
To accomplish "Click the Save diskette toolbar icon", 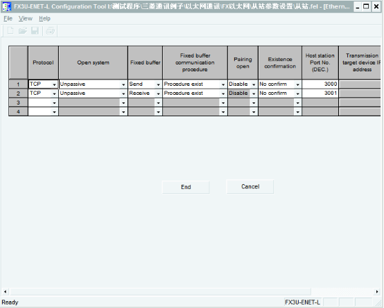I will (x=35, y=31).
